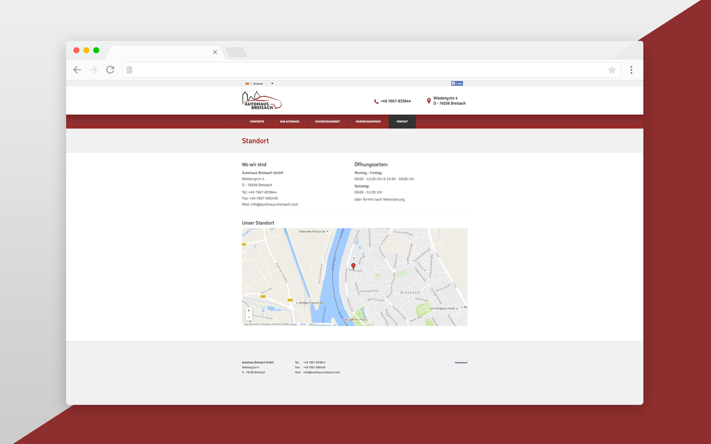Click the header phone number +49 7667-833844
This screenshot has height=444, width=711.
coord(396,101)
